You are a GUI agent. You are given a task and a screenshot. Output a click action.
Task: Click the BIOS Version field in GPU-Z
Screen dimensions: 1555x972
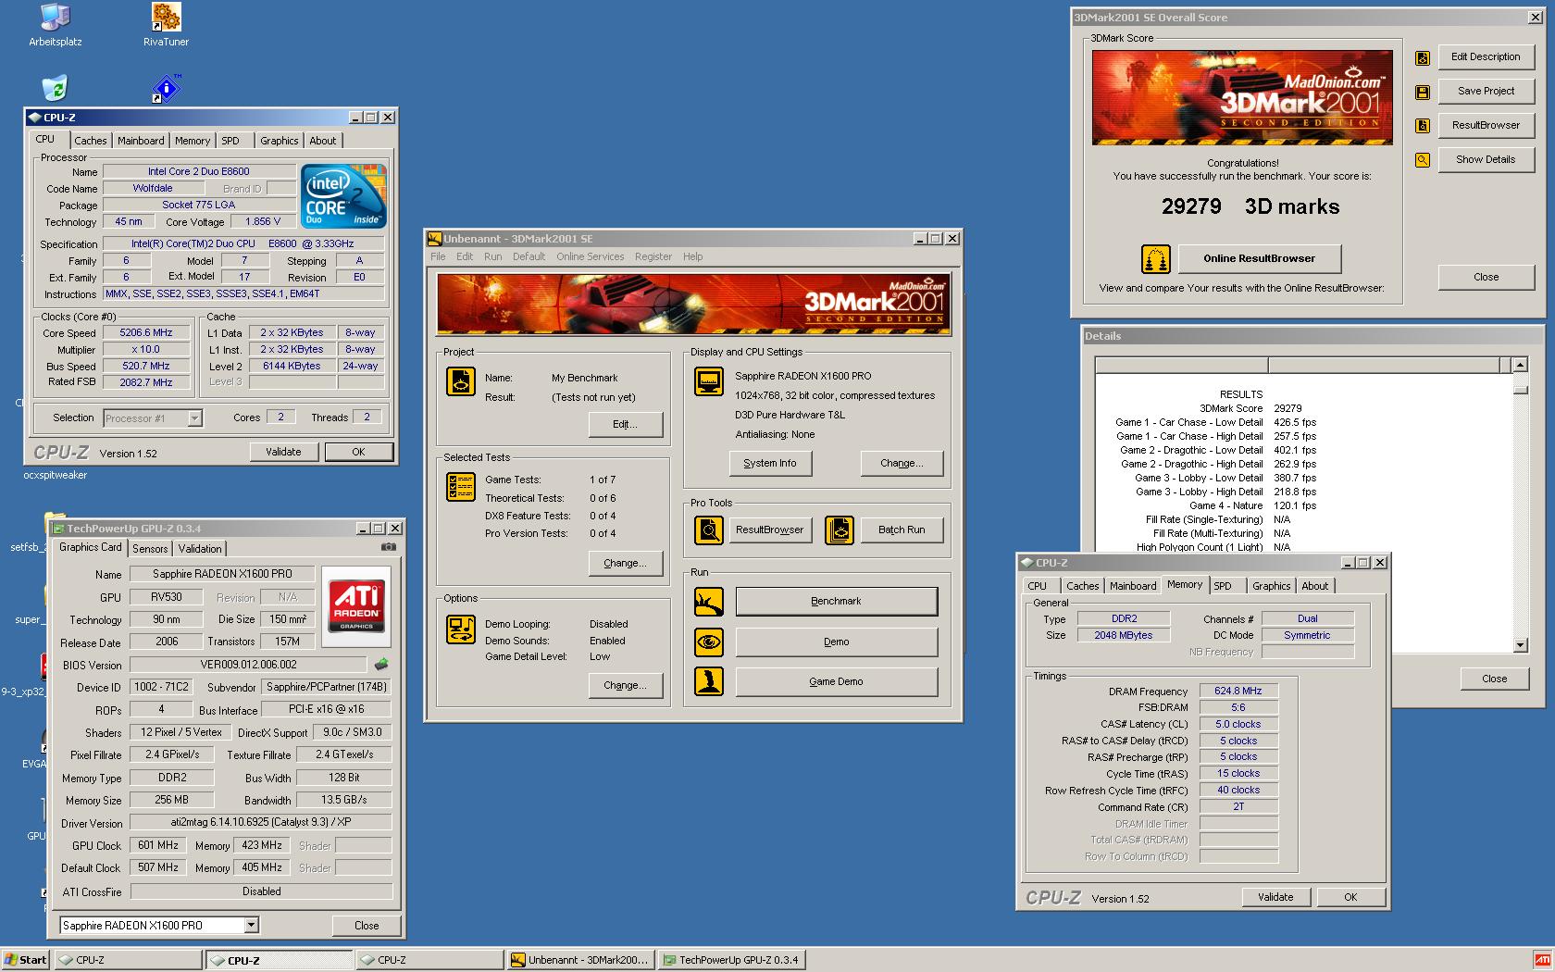pos(248,665)
